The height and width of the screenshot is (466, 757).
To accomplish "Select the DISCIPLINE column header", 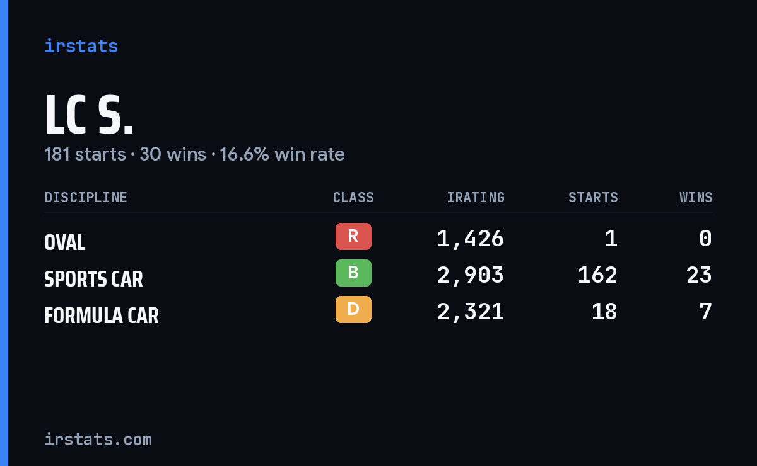I will pyautogui.click(x=86, y=197).
